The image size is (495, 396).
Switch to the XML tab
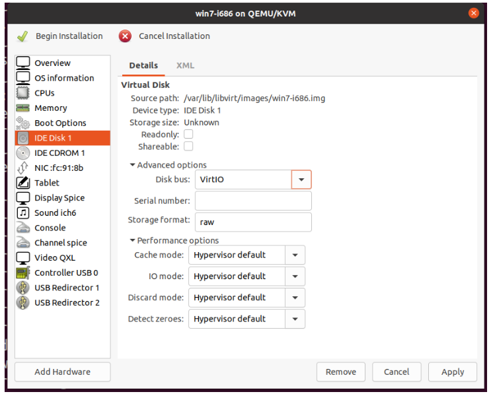tap(185, 65)
